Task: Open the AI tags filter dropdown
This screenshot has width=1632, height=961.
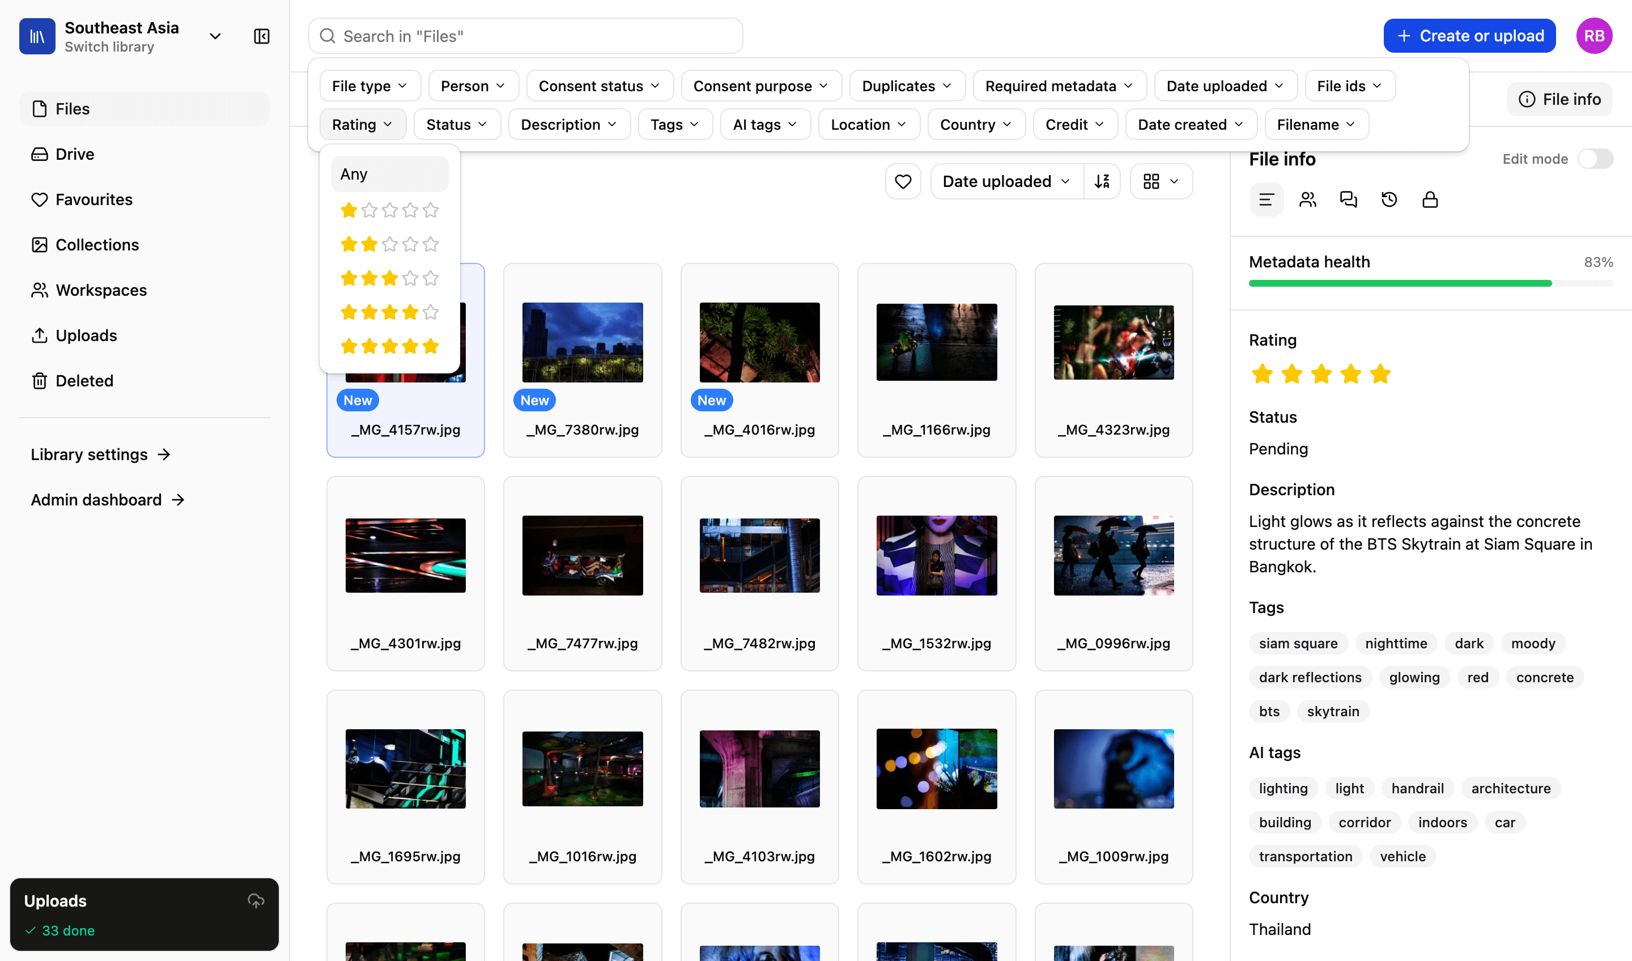Action: [765, 124]
